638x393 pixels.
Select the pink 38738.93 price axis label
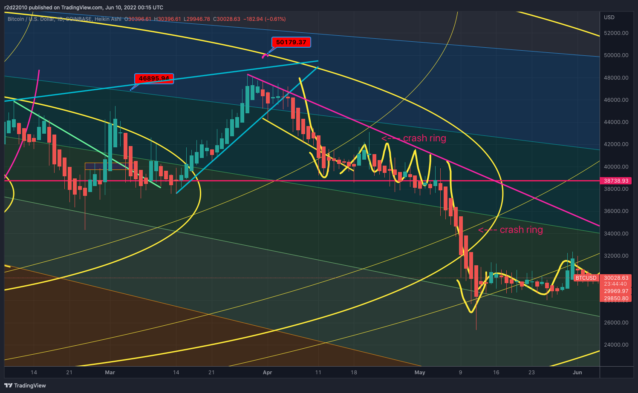(x=616, y=181)
